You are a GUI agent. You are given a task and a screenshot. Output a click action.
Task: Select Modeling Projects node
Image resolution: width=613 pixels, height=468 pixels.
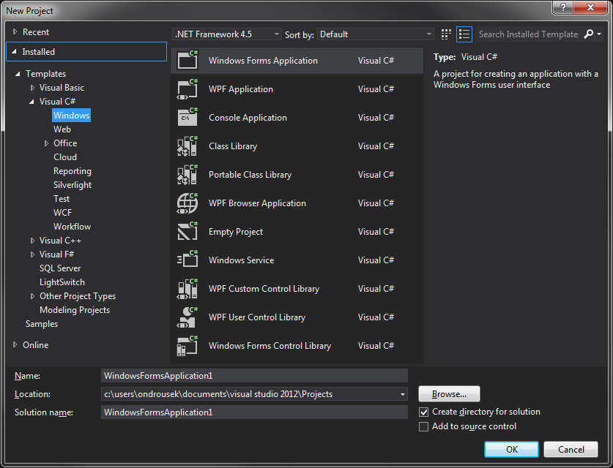coord(75,310)
